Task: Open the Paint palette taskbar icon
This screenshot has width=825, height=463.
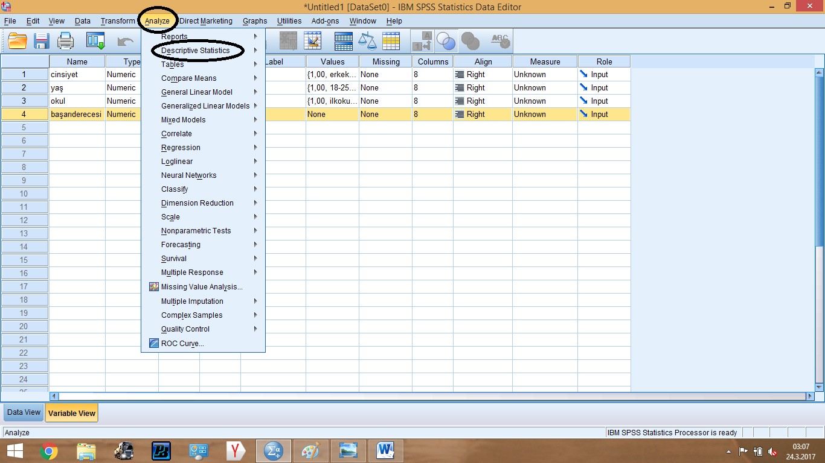Action: (x=310, y=450)
